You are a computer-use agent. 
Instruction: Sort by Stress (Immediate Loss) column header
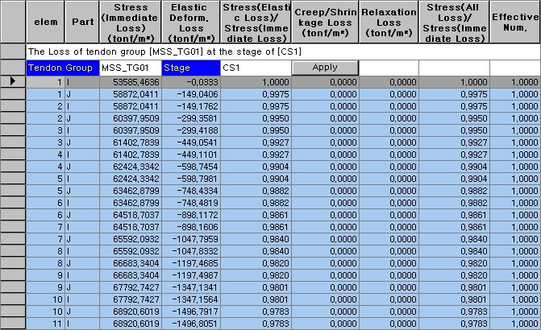[131, 22]
